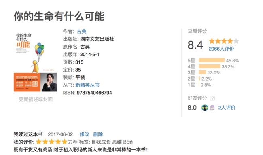Open the friends' 2人评价 link
Screen dimensions: 263x155
(227, 108)
